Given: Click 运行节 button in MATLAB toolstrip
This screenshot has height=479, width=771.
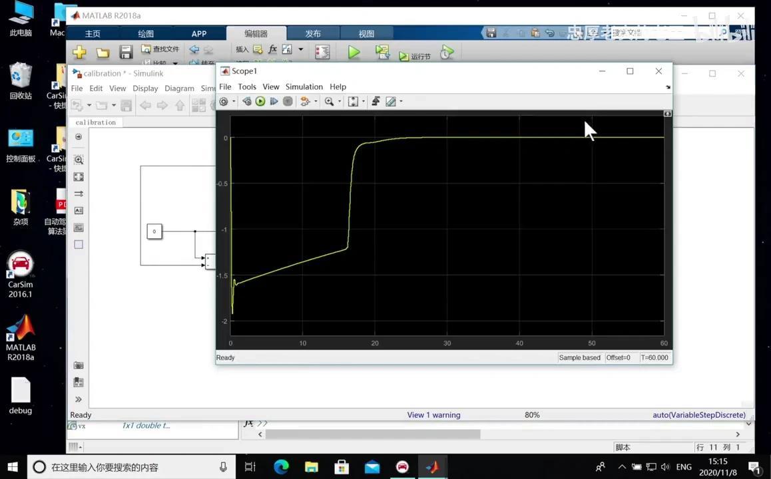Looking at the screenshot, I should point(415,57).
